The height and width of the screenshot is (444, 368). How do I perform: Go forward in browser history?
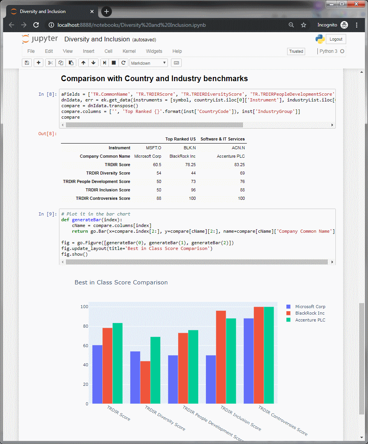coord(24,25)
